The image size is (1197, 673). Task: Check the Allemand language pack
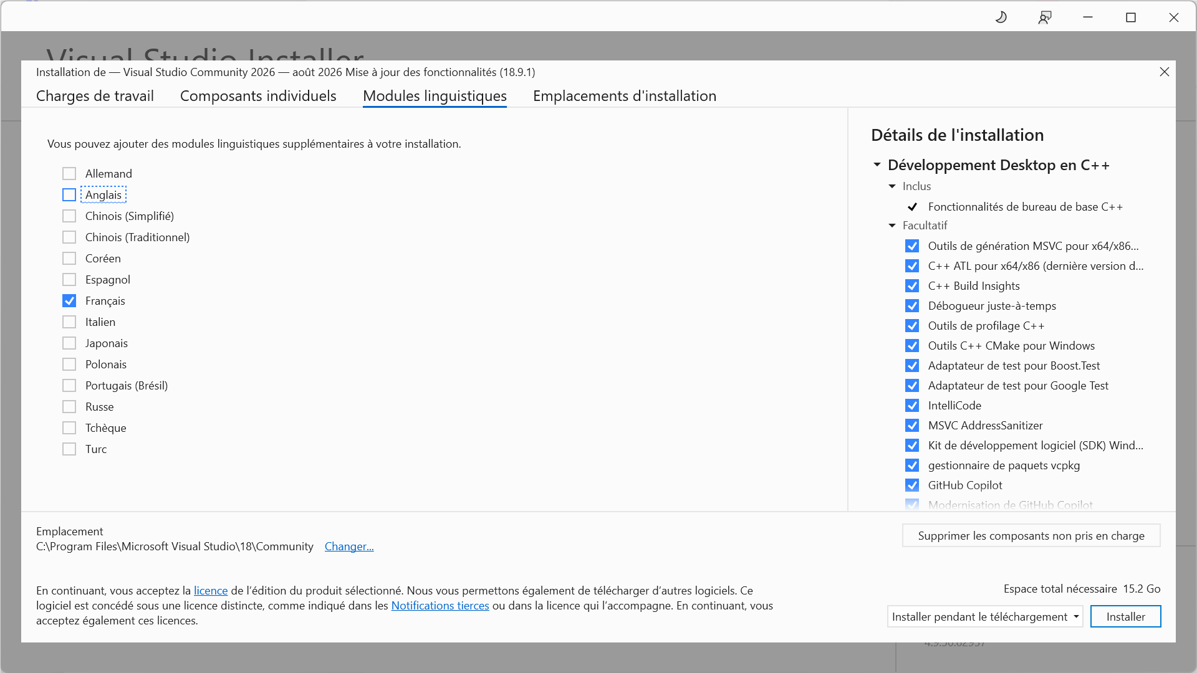point(69,174)
